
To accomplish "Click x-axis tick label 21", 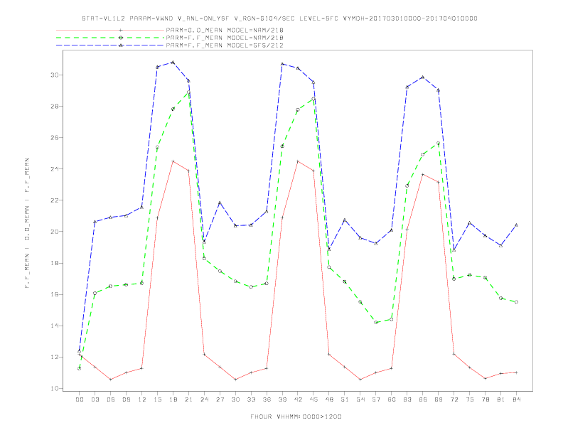I will tap(188, 399).
